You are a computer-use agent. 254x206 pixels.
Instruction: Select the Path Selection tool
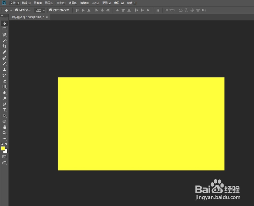point(4,116)
